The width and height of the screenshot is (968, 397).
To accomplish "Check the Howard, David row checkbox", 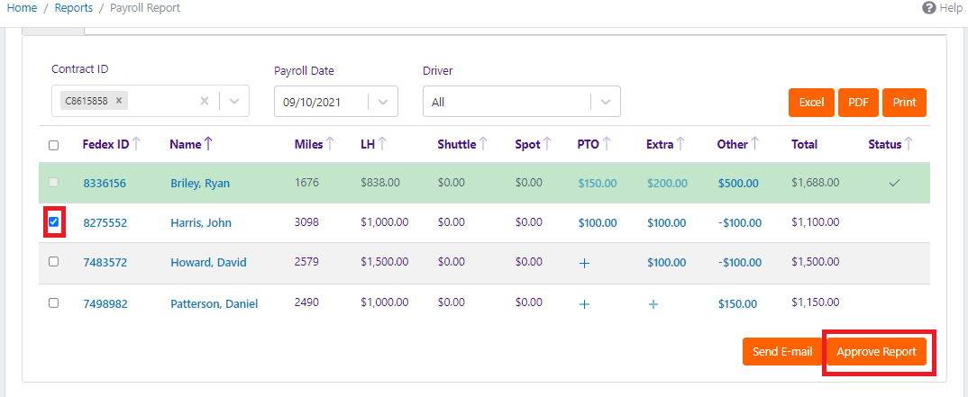I will pyautogui.click(x=53, y=262).
